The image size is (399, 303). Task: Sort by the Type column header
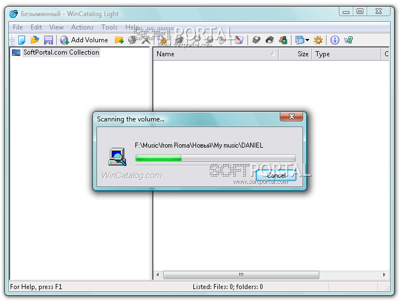pos(346,54)
